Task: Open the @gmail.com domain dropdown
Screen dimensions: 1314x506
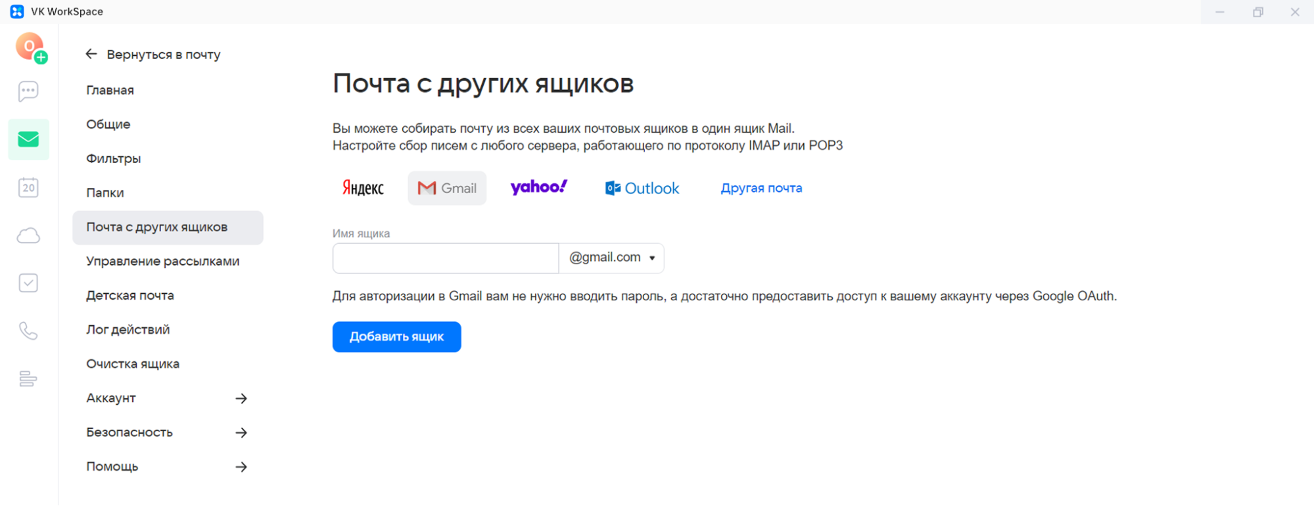Action: pyautogui.click(x=611, y=258)
